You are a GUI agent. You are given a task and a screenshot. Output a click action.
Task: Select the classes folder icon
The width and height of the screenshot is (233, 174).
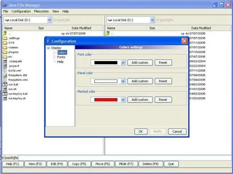(5, 48)
